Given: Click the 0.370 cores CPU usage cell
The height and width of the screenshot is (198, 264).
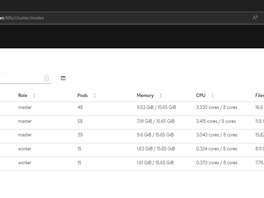Looking at the screenshot, I should [216, 163].
